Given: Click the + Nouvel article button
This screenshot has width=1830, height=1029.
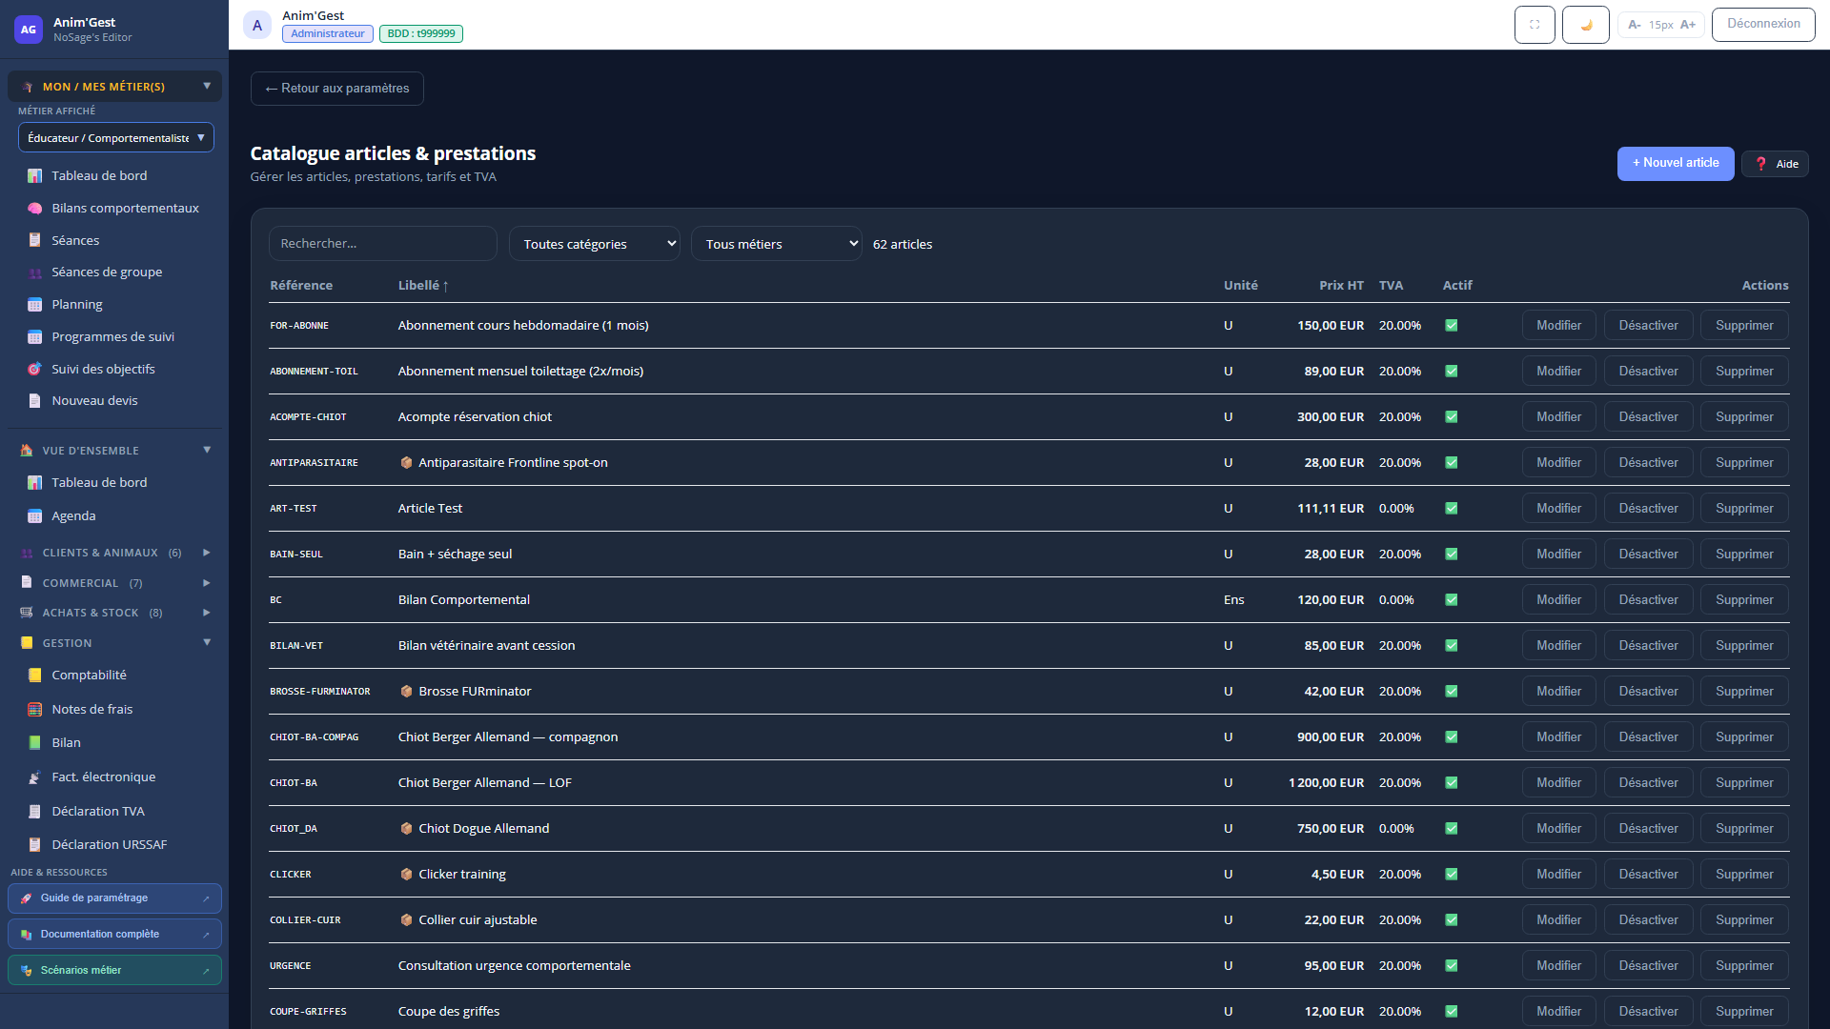Looking at the screenshot, I should point(1676,163).
